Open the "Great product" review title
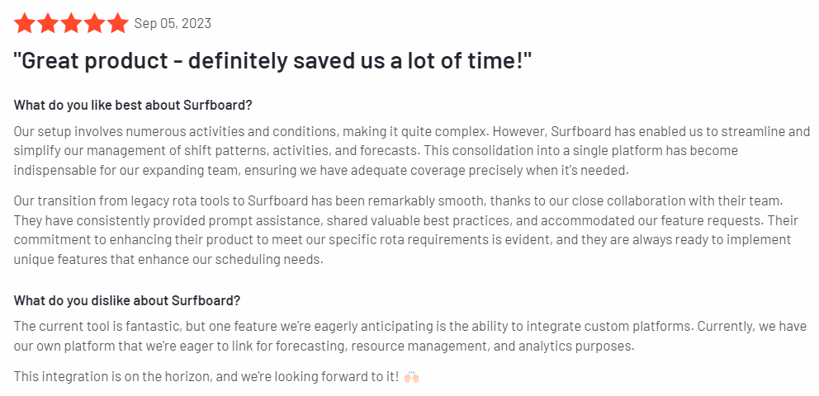Image resolution: width=819 pixels, height=396 pixels. click(x=272, y=62)
